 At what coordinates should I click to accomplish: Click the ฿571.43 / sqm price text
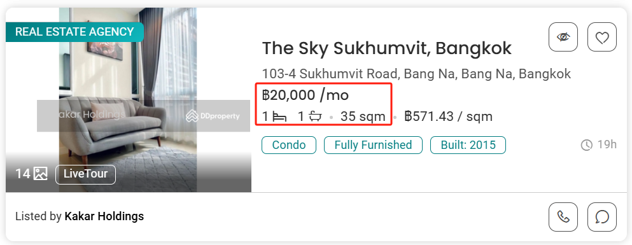coord(448,117)
